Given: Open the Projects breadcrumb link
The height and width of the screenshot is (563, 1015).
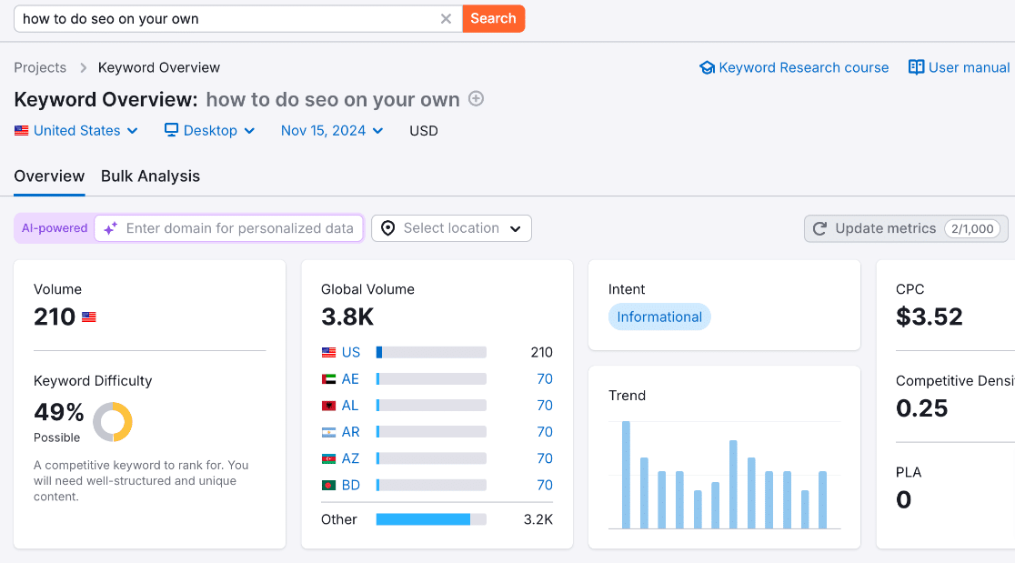Looking at the screenshot, I should click(40, 67).
